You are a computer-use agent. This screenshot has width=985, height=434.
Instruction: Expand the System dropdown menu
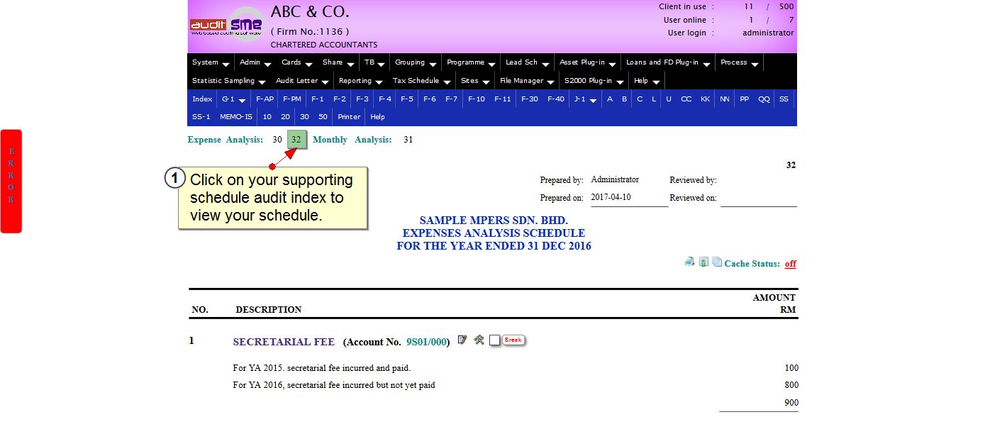click(x=211, y=62)
